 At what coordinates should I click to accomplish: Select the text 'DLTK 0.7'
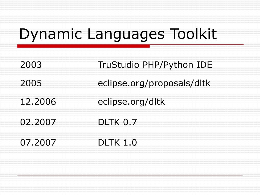point(117,122)
